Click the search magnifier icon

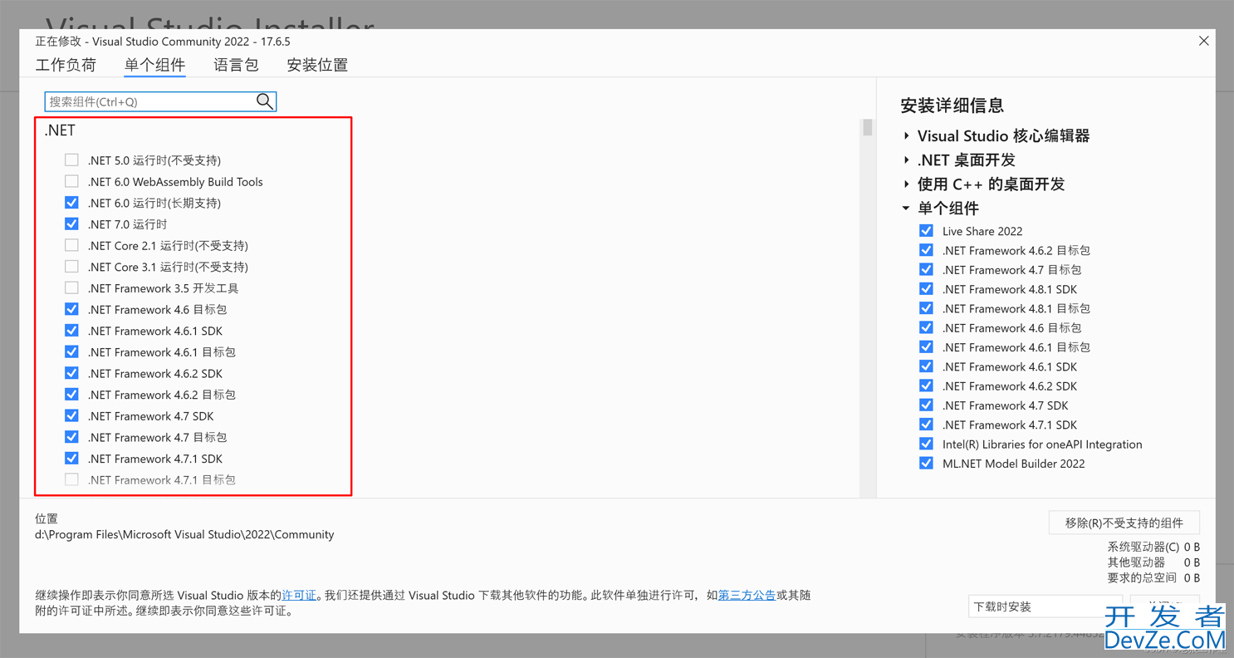pos(264,101)
